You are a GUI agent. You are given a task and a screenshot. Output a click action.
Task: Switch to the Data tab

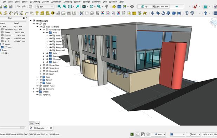(x=37, y=123)
